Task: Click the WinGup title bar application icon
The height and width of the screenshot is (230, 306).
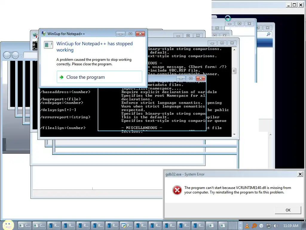Action: (x=44, y=34)
